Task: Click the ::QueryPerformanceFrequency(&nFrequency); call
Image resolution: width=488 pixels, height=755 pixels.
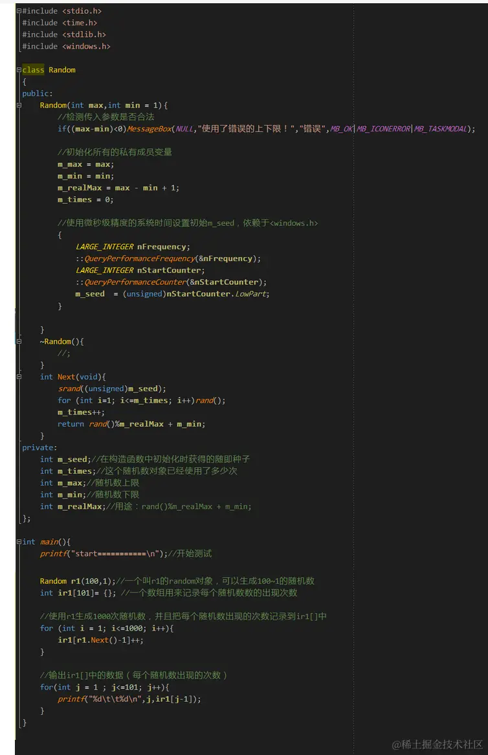Action: click(x=168, y=258)
